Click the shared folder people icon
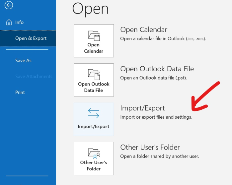This screenshot has height=185, width=232. 94,152
